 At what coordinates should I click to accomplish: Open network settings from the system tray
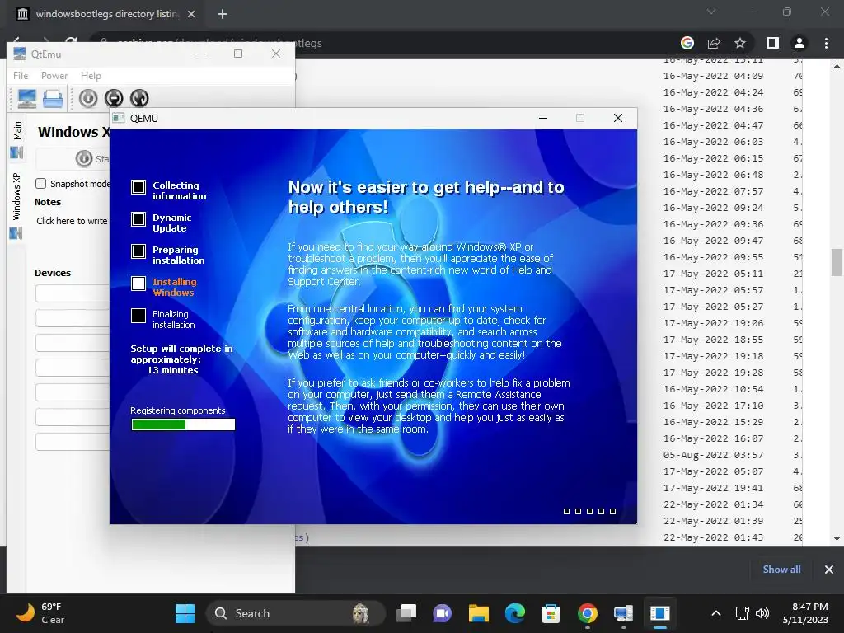point(743,613)
